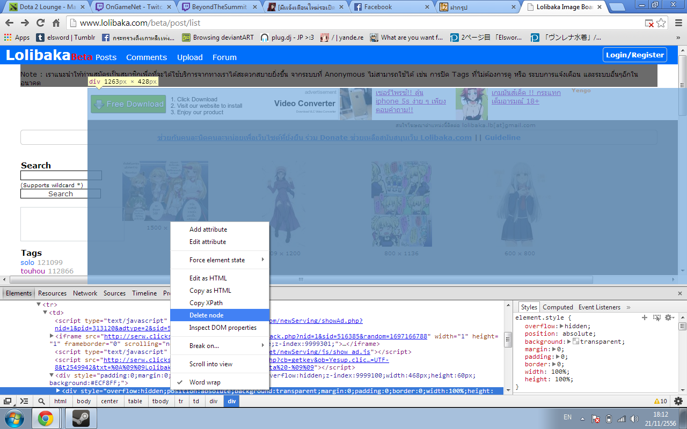Screen dimensions: 687x429
Task: Switch to the Computed styles tab
Action: tap(558, 307)
